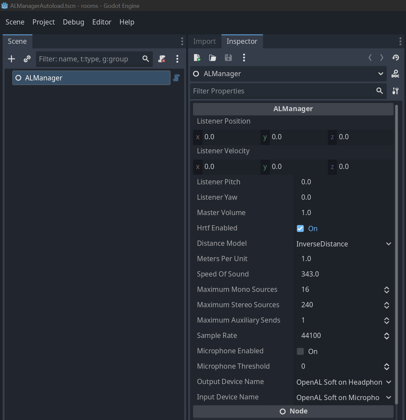This screenshot has height=420, width=406.
Task: Save the currently edited resource
Action: pyautogui.click(x=228, y=58)
